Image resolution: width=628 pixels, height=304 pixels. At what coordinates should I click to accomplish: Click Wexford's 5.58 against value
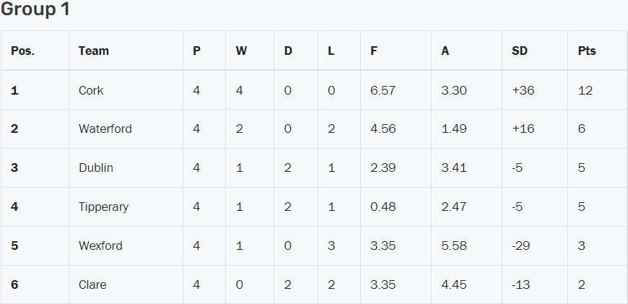coord(454,246)
